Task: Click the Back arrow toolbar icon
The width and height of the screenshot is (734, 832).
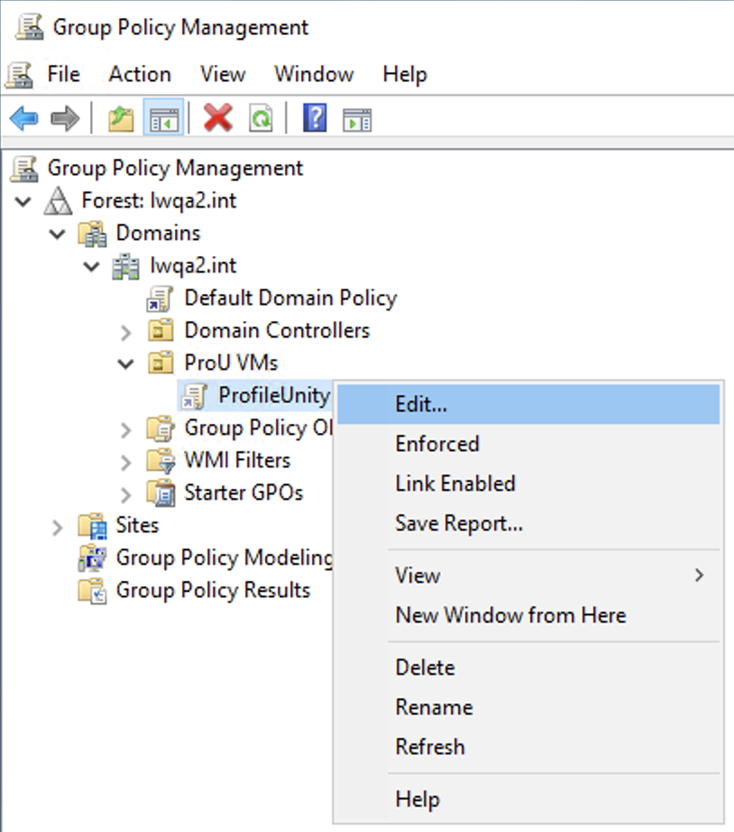Action: pyautogui.click(x=23, y=118)
